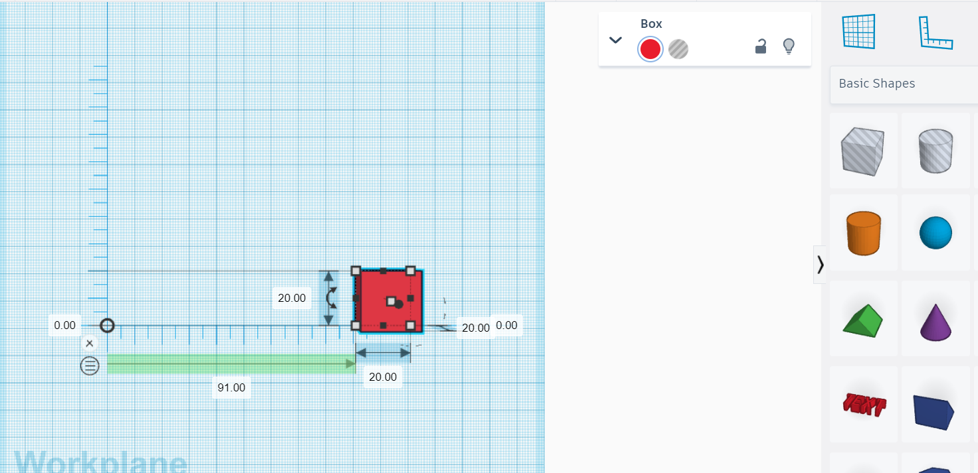Edit the 20.00 width value below the box
The width and height of the screenshot is (978, 473).
pos(383,377)
